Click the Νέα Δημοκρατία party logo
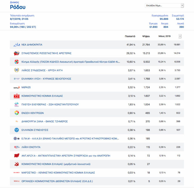The height and width of the screenshot is (188, 194). [x=17, y=45]
